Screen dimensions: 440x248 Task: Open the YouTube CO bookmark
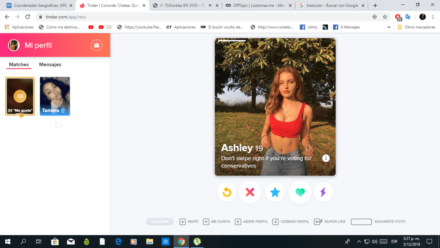pos(105,27)
